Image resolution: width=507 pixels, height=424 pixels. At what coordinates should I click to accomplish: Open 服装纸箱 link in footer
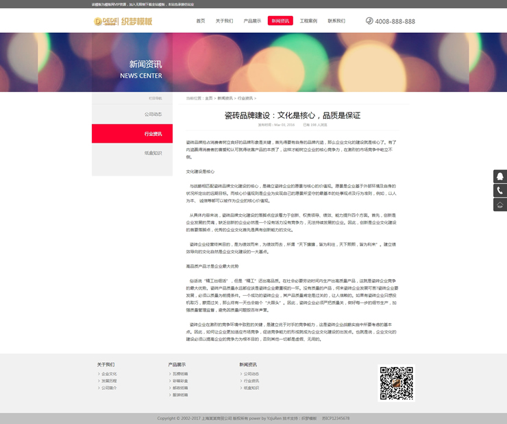(180, 394)
